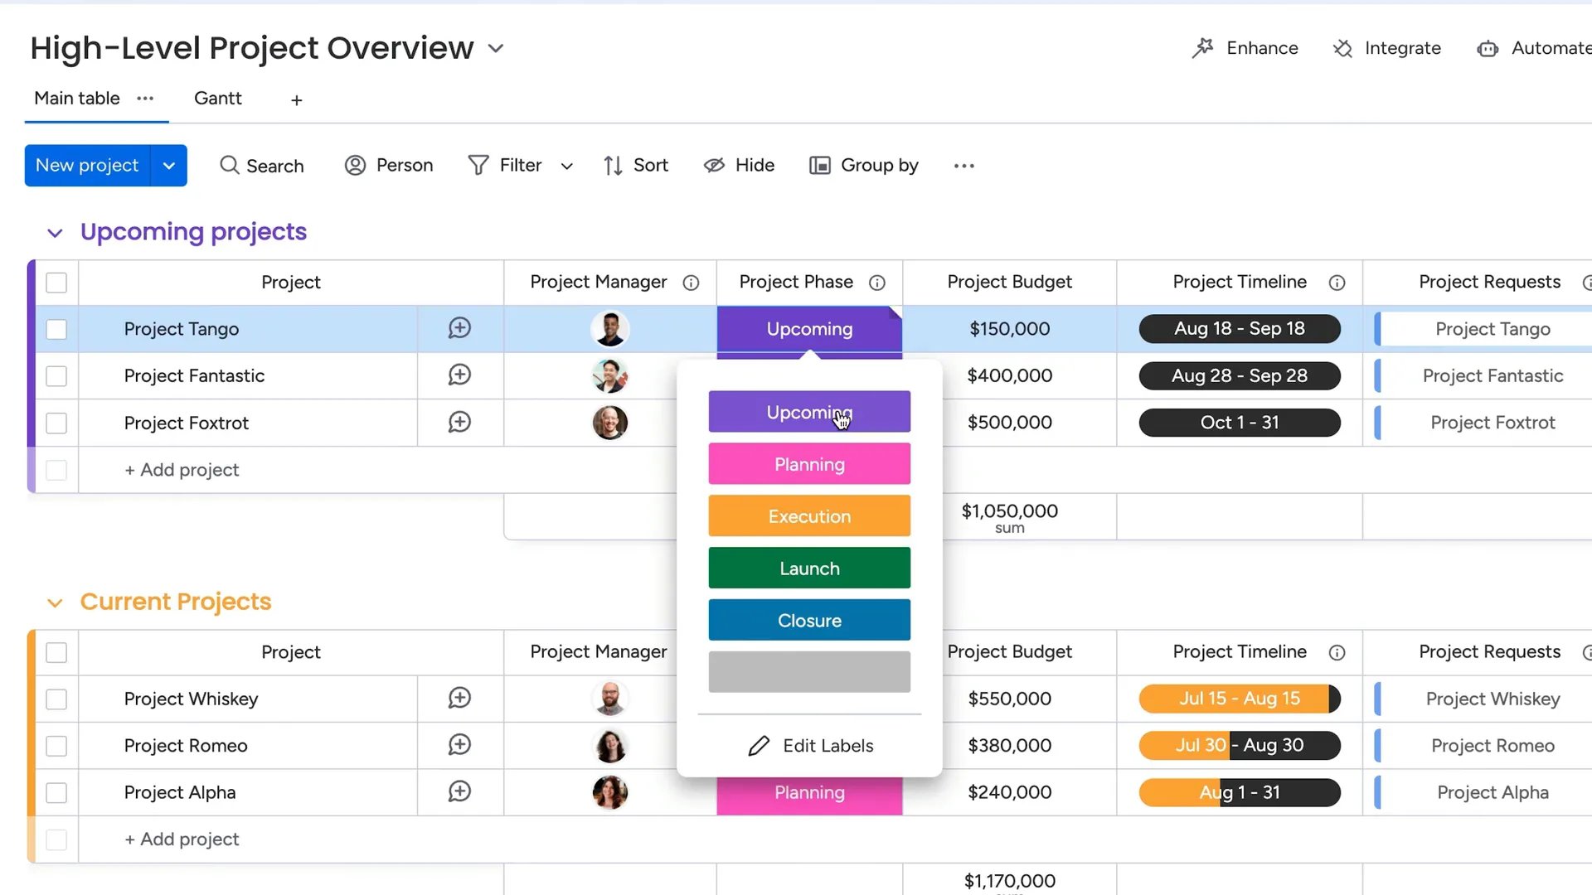
Task: Check the Project Whiskey row
Action: (56, 699)
